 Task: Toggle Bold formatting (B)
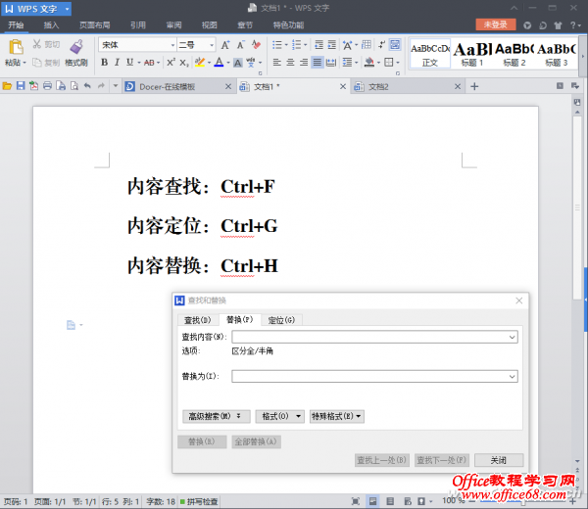pyautogui.click(x=104, y=63)
